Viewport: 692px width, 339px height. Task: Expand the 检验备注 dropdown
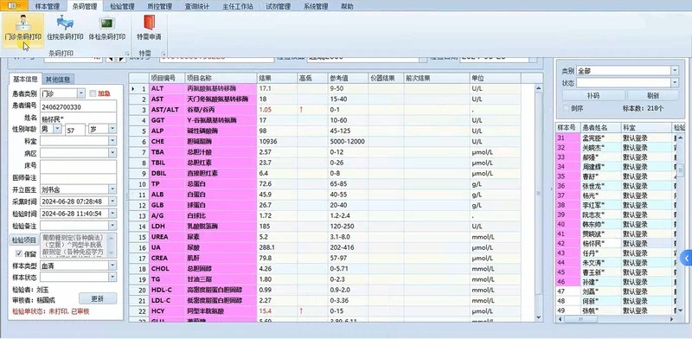[112, 226]
